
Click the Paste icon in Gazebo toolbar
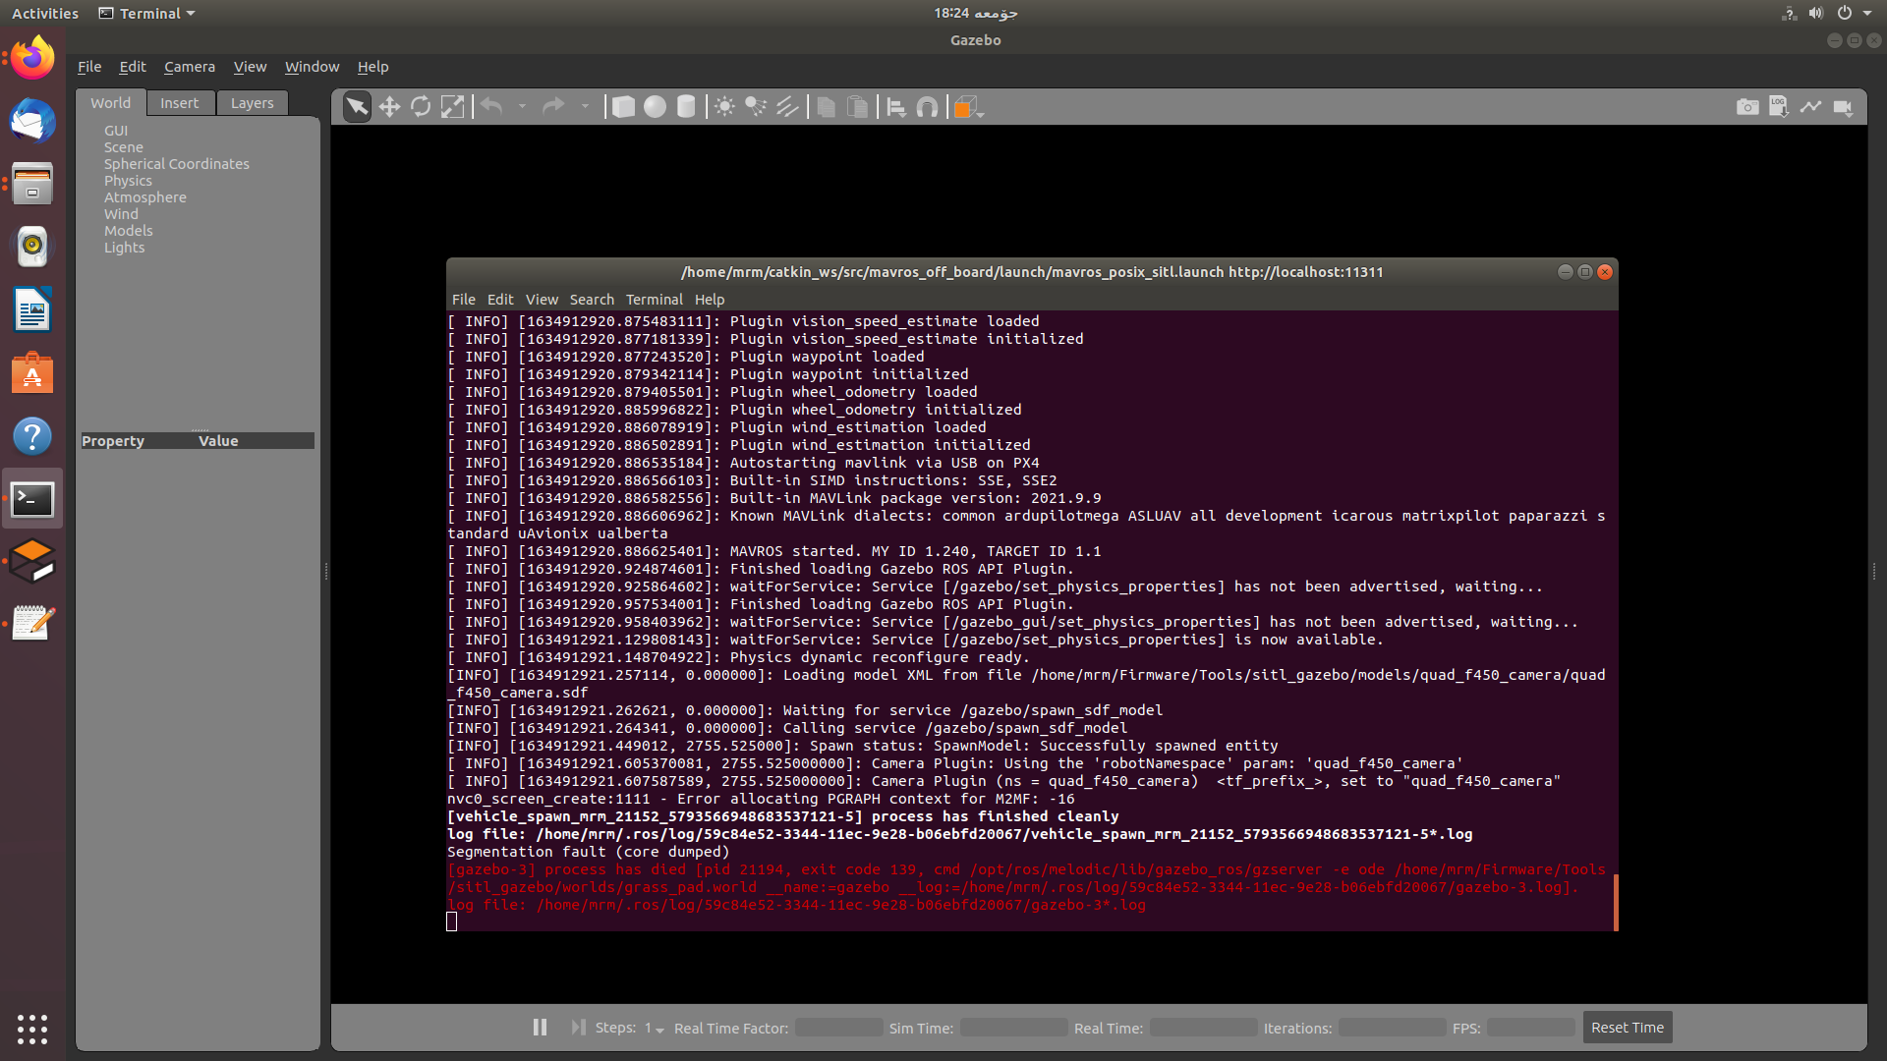coord(858,107)
